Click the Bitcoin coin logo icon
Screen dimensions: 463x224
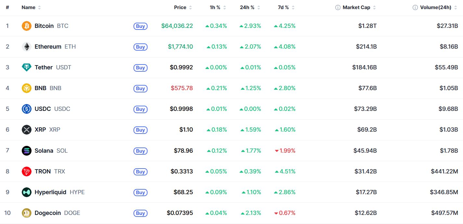[x=27, y=26]
